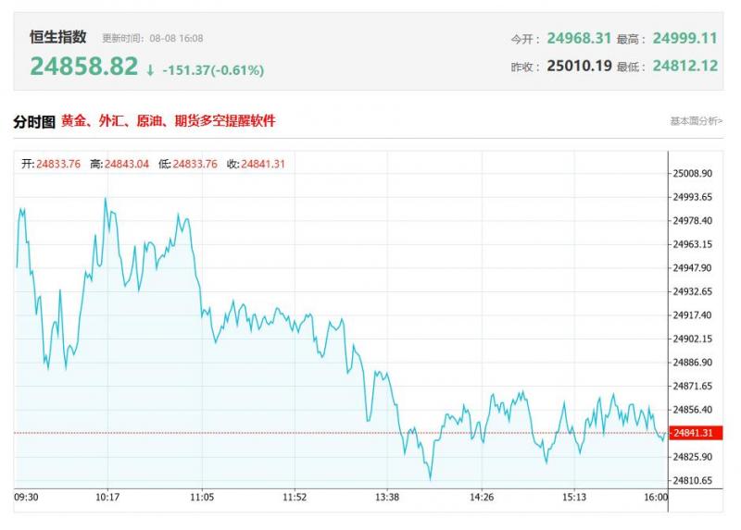Click time axis label 14:26
Viewport: 741px width, 530px height.
[482, 498]
